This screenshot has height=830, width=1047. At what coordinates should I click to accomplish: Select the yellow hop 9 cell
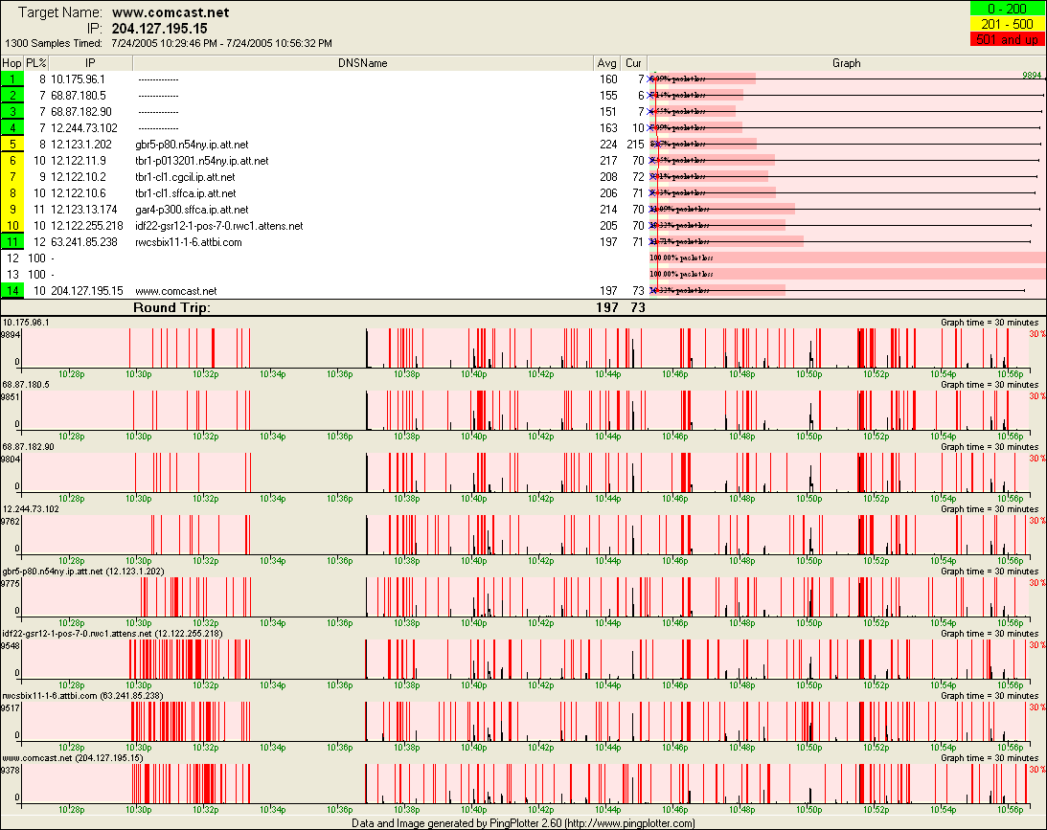12,210
